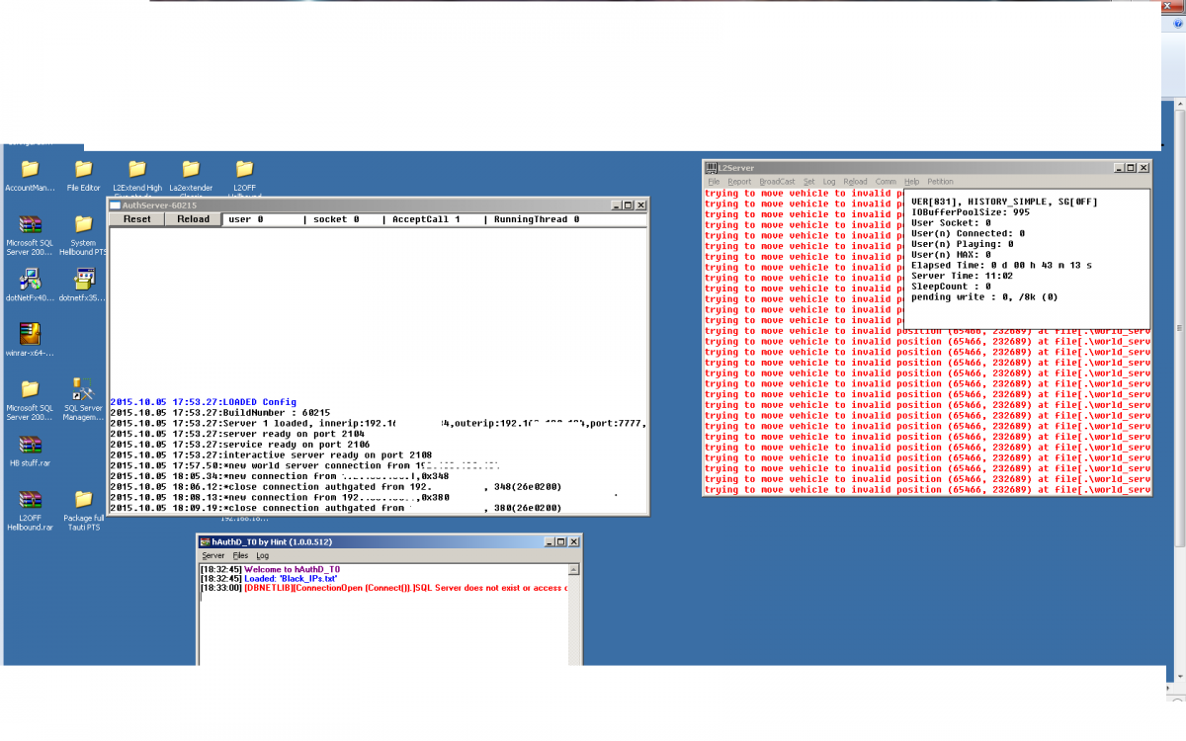Select L2OFF Hellbound.rar archive icon
The image size is (1186, 741).
30,500
